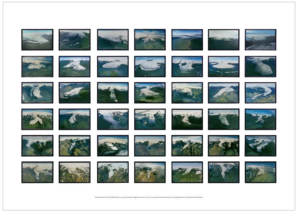297x212 pixels.
Task: Select the bottom-left glacier photograph
Action: pyautogui.click(x=37, y=172)
